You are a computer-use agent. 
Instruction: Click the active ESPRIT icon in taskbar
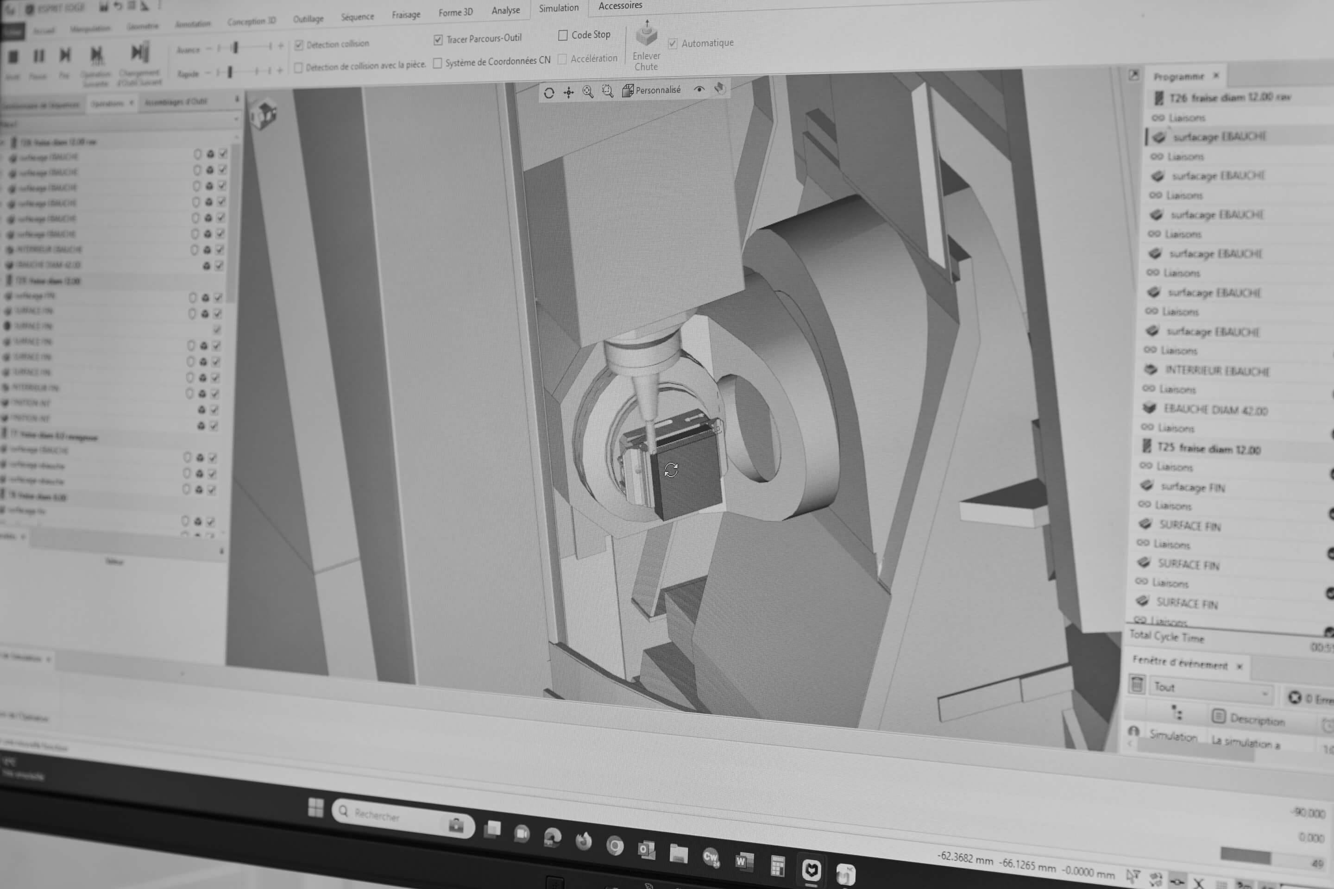coord(811,870)
